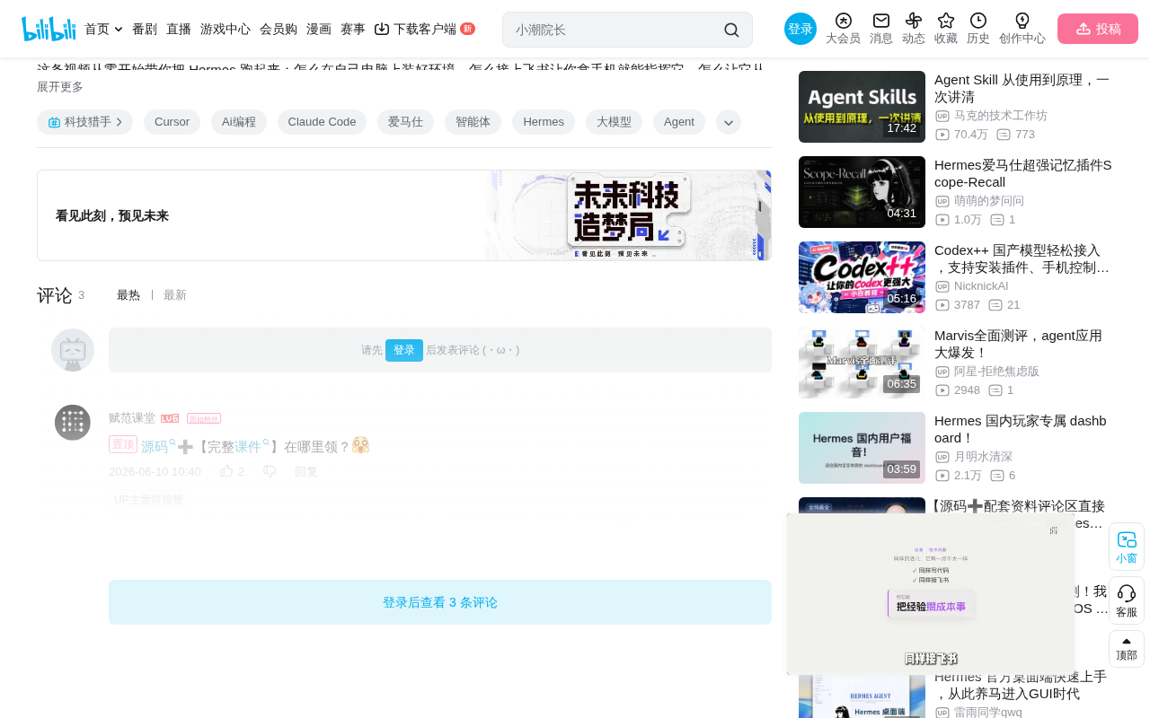The width and height of the screenshot is (1150, 718).
Task: Click 登录后查看 3 条评论 bar
Action: [440, 602]
